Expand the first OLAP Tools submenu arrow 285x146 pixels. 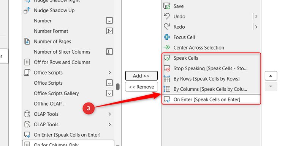tap(109, 114)
